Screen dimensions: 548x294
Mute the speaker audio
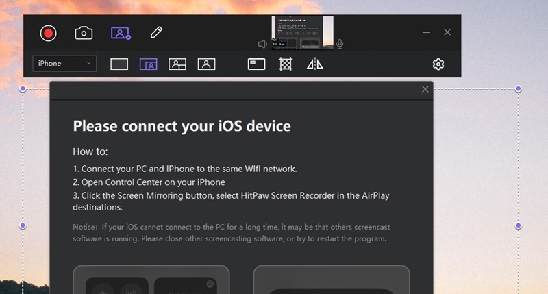point(262,45)
